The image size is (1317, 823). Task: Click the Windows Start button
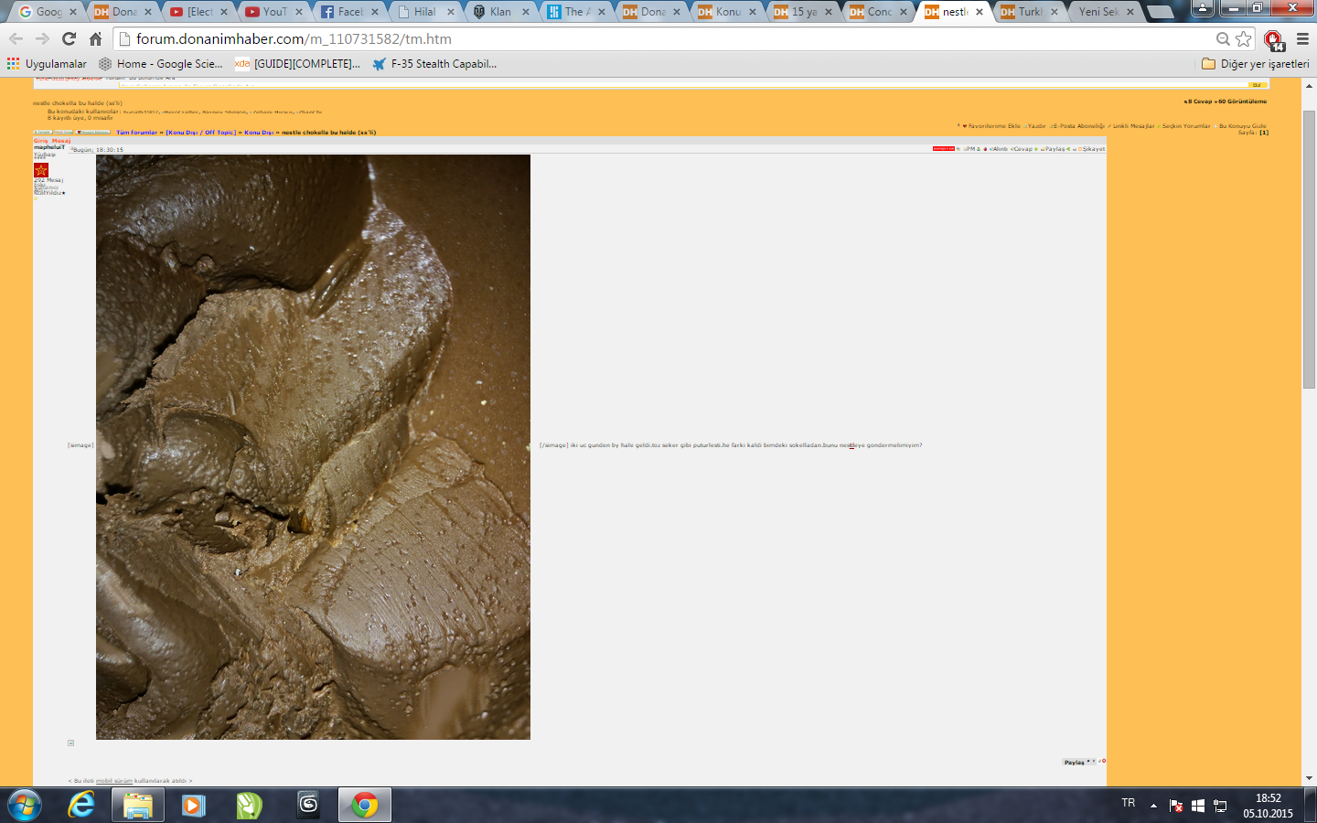coord(25,805)
